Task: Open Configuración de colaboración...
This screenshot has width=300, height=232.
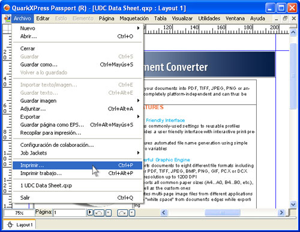Action: coord(77,145)
